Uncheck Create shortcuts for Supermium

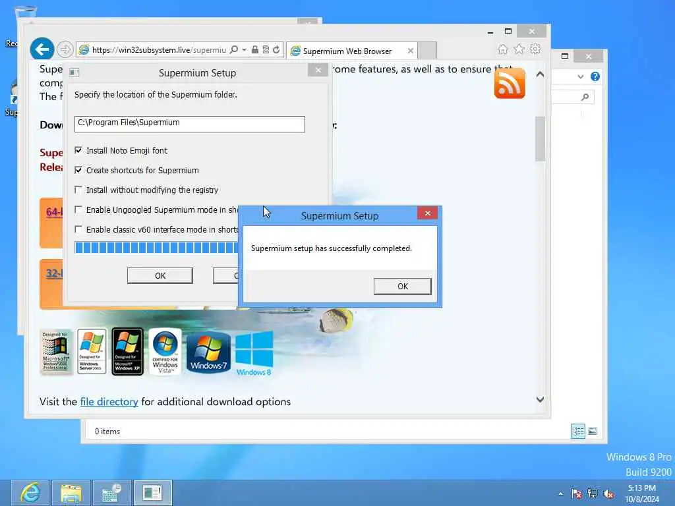[x=78, y=170]
